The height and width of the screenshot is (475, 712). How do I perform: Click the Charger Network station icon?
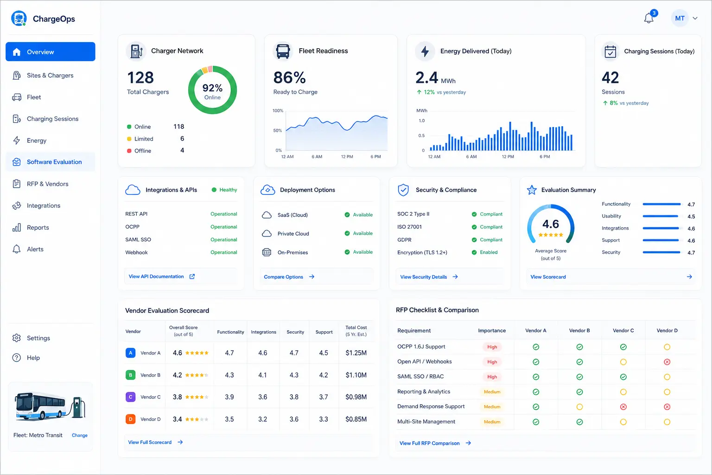tap(136, 51)
